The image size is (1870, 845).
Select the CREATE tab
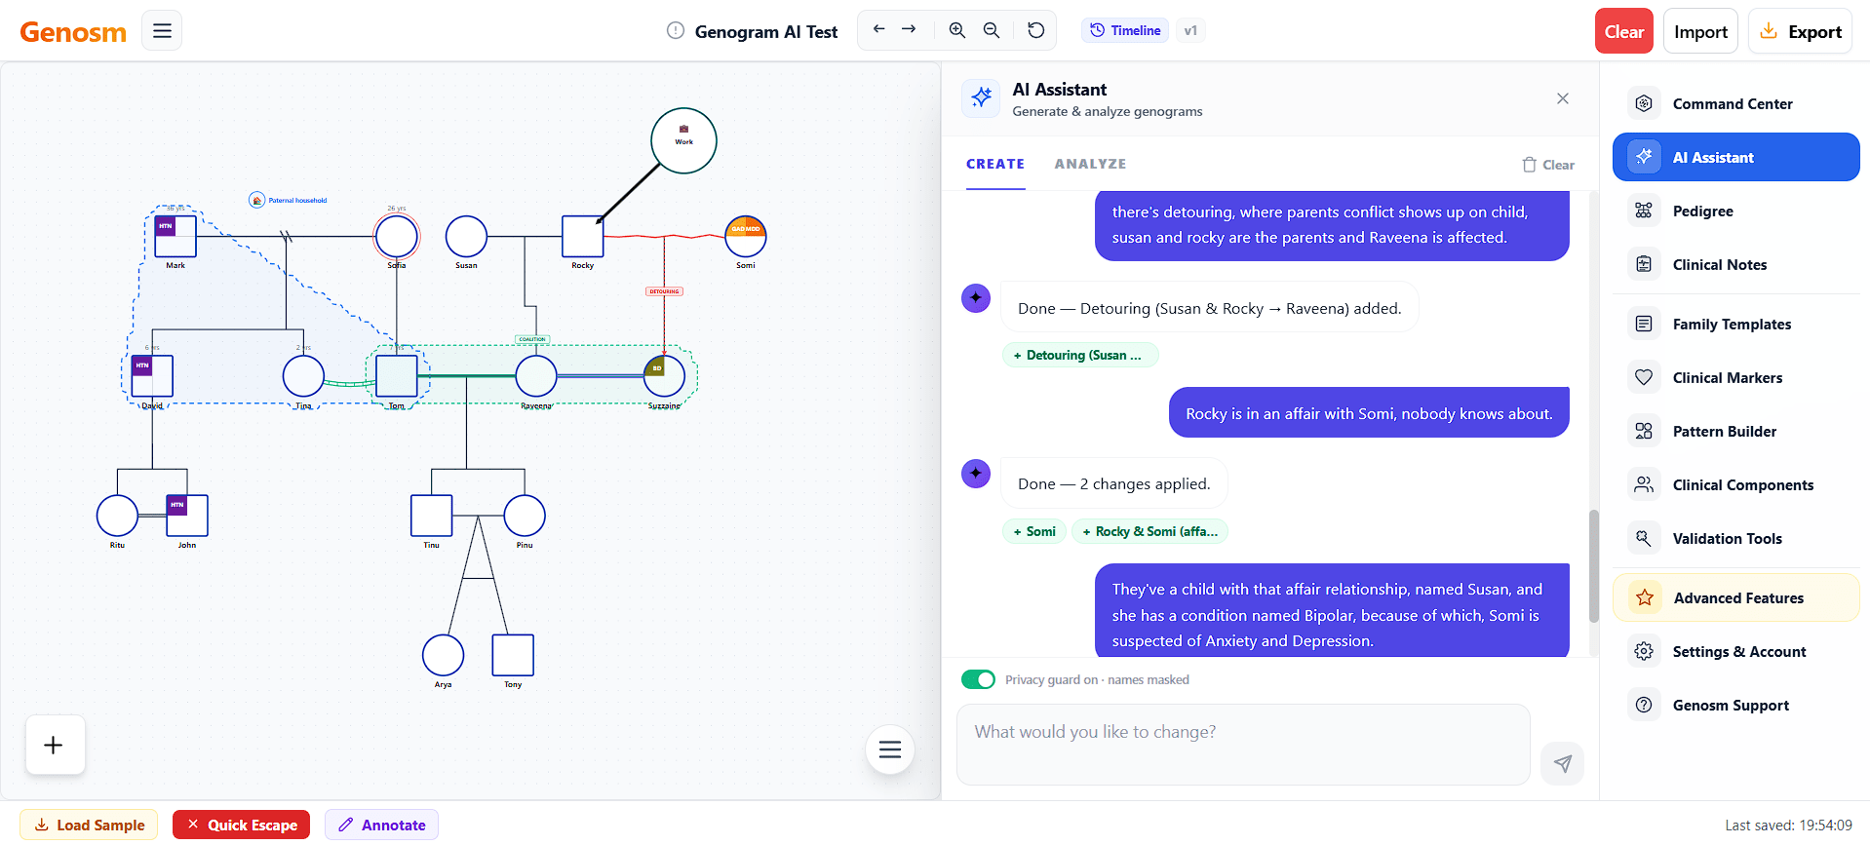(x=995, y=164)
